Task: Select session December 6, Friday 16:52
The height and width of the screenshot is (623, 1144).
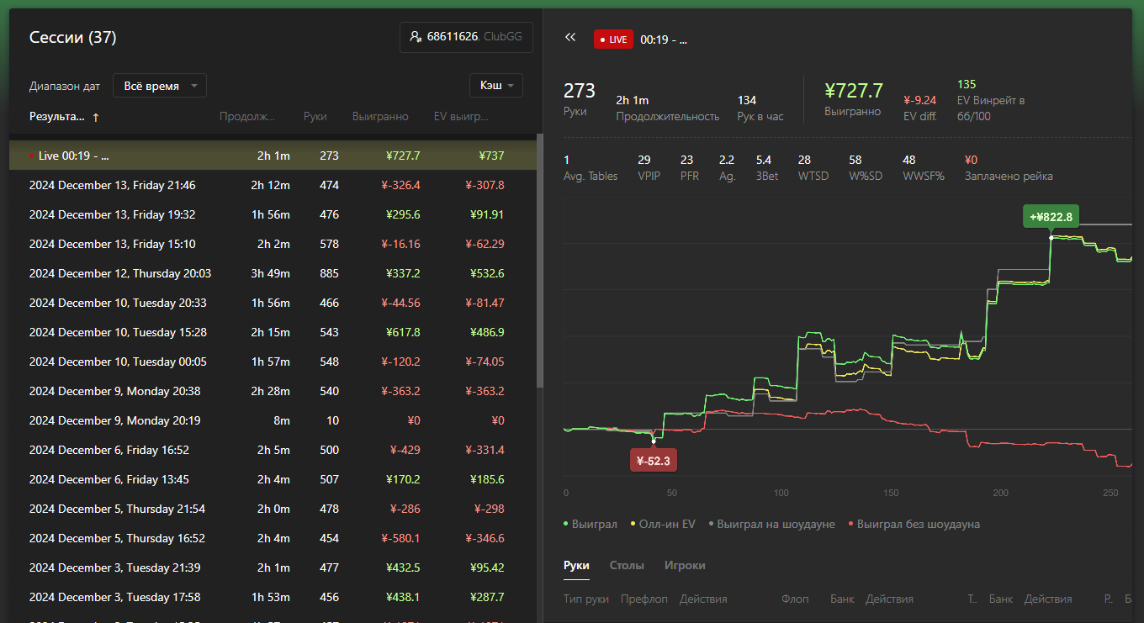Action: point(273,450)
